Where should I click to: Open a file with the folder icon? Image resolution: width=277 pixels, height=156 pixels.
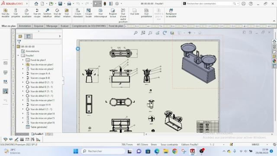pos(51,3)
